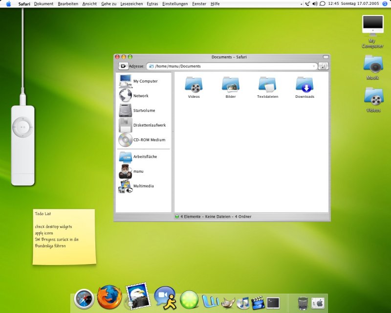Open the blue W Word dock icon

[x=211, y=302]
